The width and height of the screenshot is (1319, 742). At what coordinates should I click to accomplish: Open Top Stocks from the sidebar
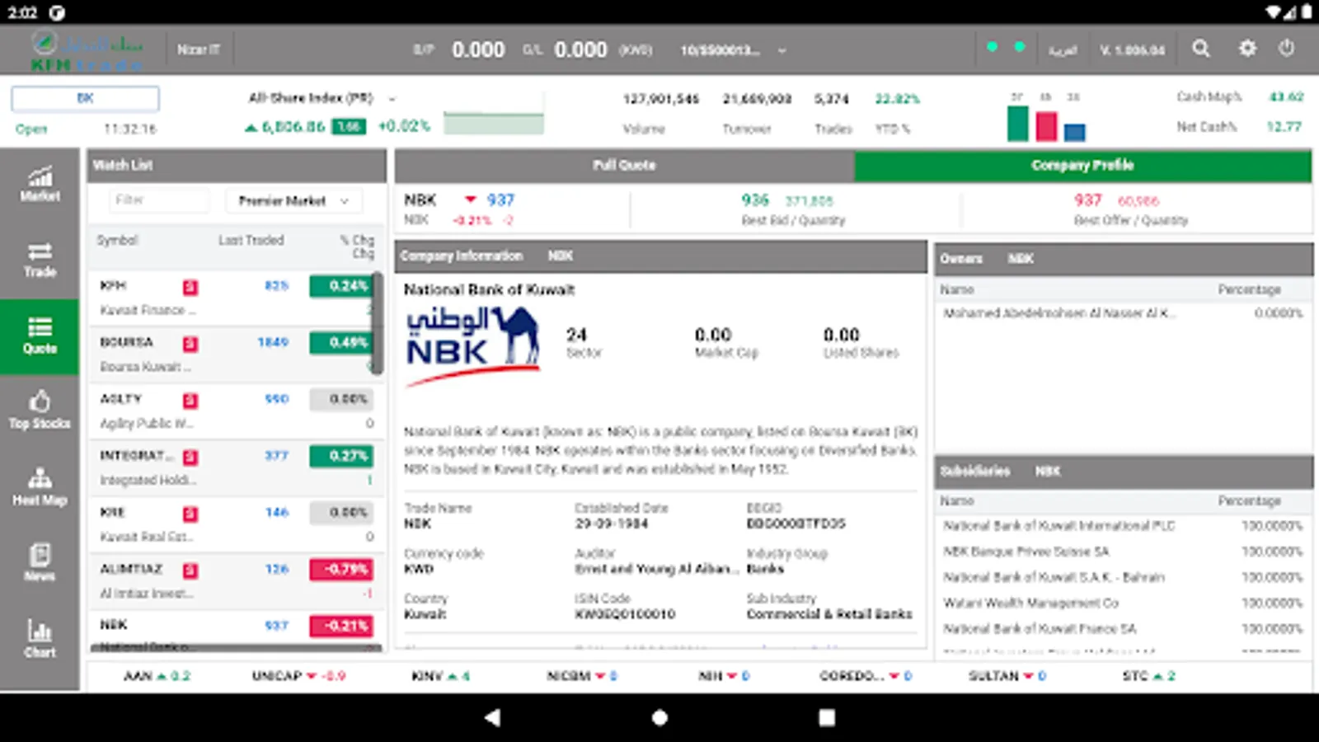click(x=40, y=411)
